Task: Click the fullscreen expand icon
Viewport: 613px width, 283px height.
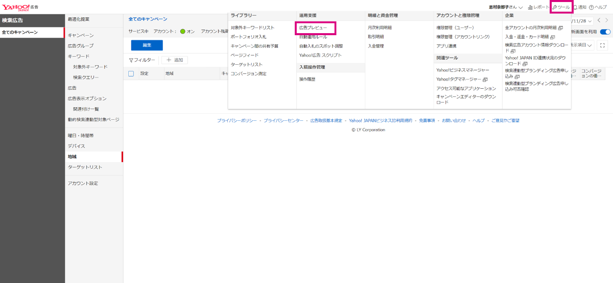Action: pos(603,45)
